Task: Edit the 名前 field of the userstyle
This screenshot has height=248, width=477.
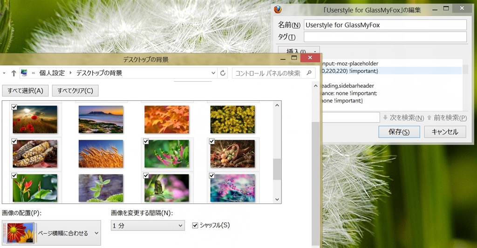Action: [385, 25]
